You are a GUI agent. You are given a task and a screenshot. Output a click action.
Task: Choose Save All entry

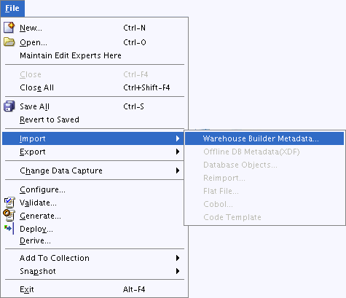34,106
